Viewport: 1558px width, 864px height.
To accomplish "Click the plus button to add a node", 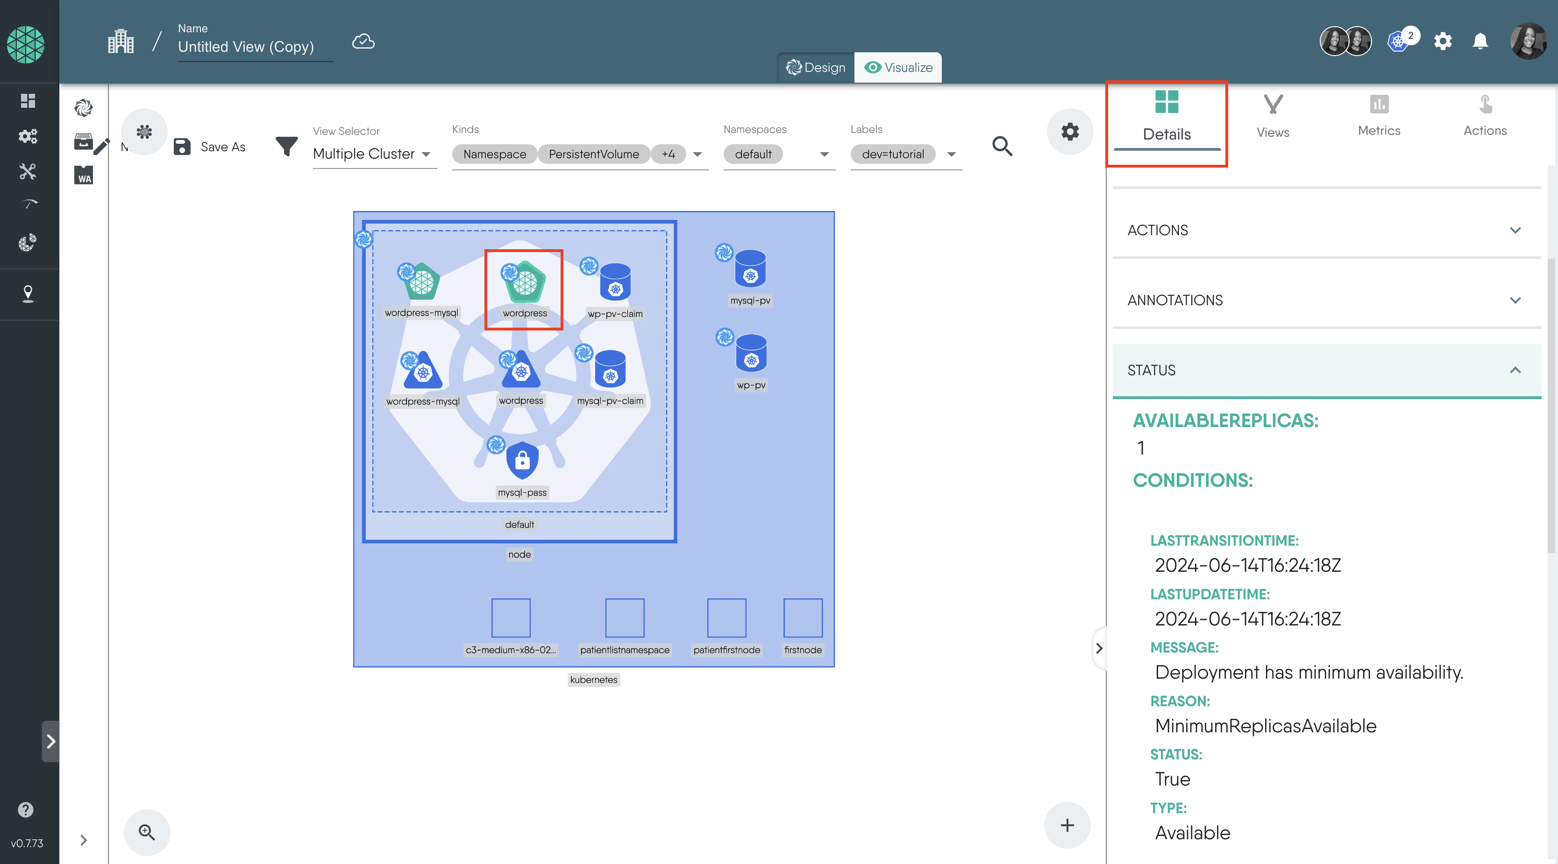I will (1067, 825).
